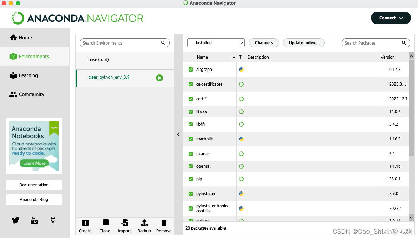The height and width of the screenshot is (238, 418).
Task: Click the conda type icon for ca-certificates
Action: coord(241,84)
